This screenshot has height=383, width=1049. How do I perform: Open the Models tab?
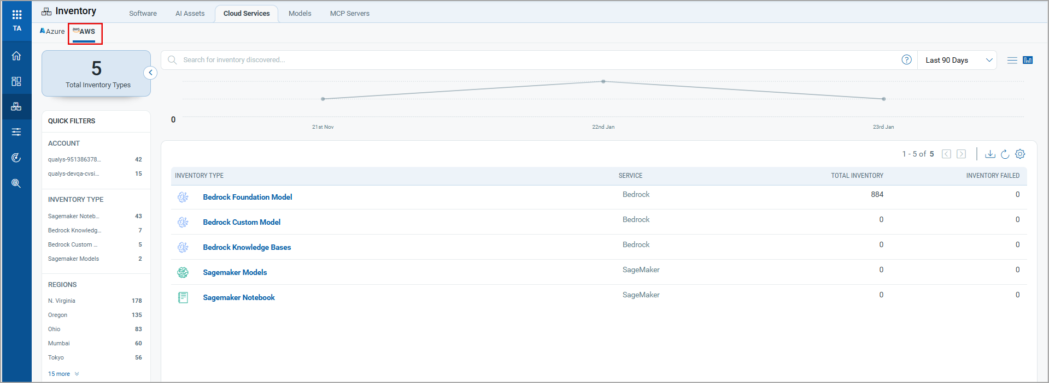pyautogui.click(x=300, y=13)
